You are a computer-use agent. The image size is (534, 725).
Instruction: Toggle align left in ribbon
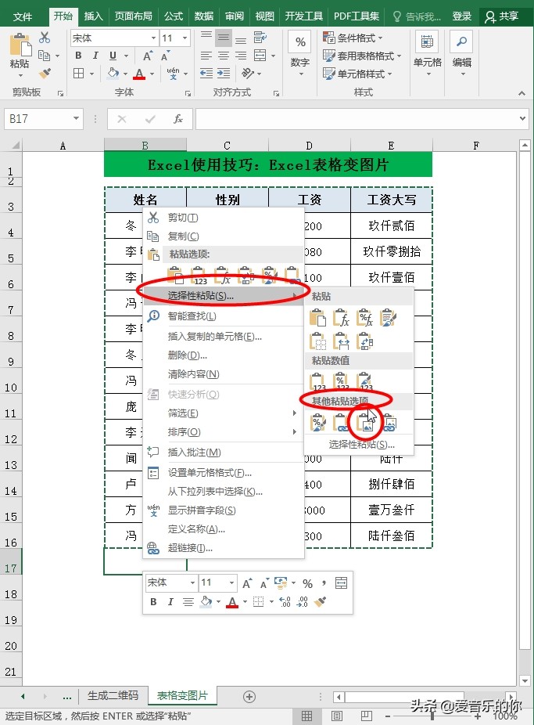click(x=206, y=56)
